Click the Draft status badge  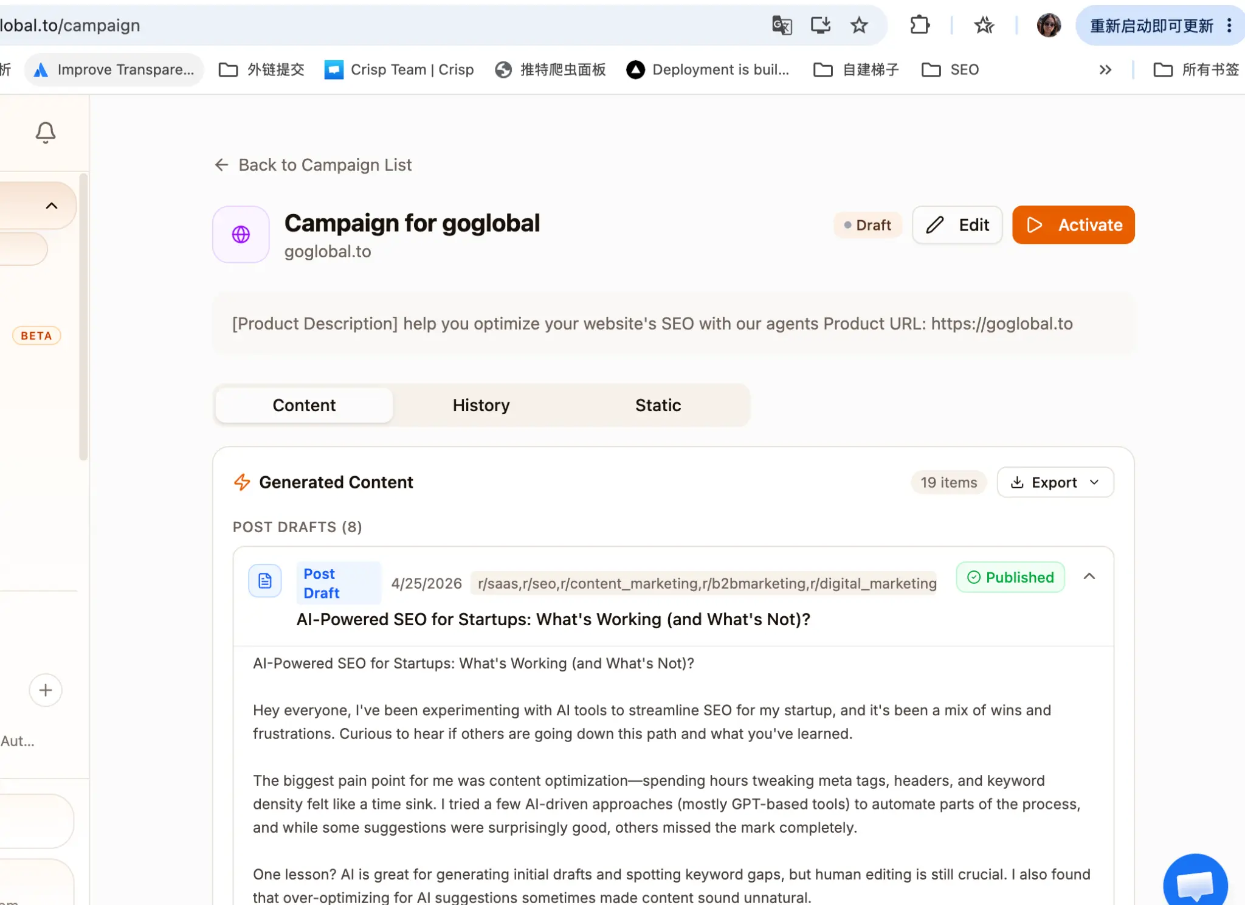tap(867, 225)
